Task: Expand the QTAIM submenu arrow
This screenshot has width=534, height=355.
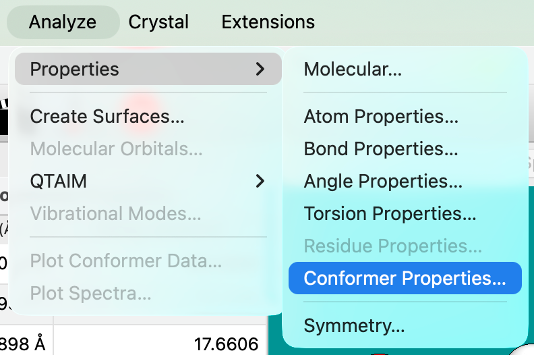Action: pos(260,181)
